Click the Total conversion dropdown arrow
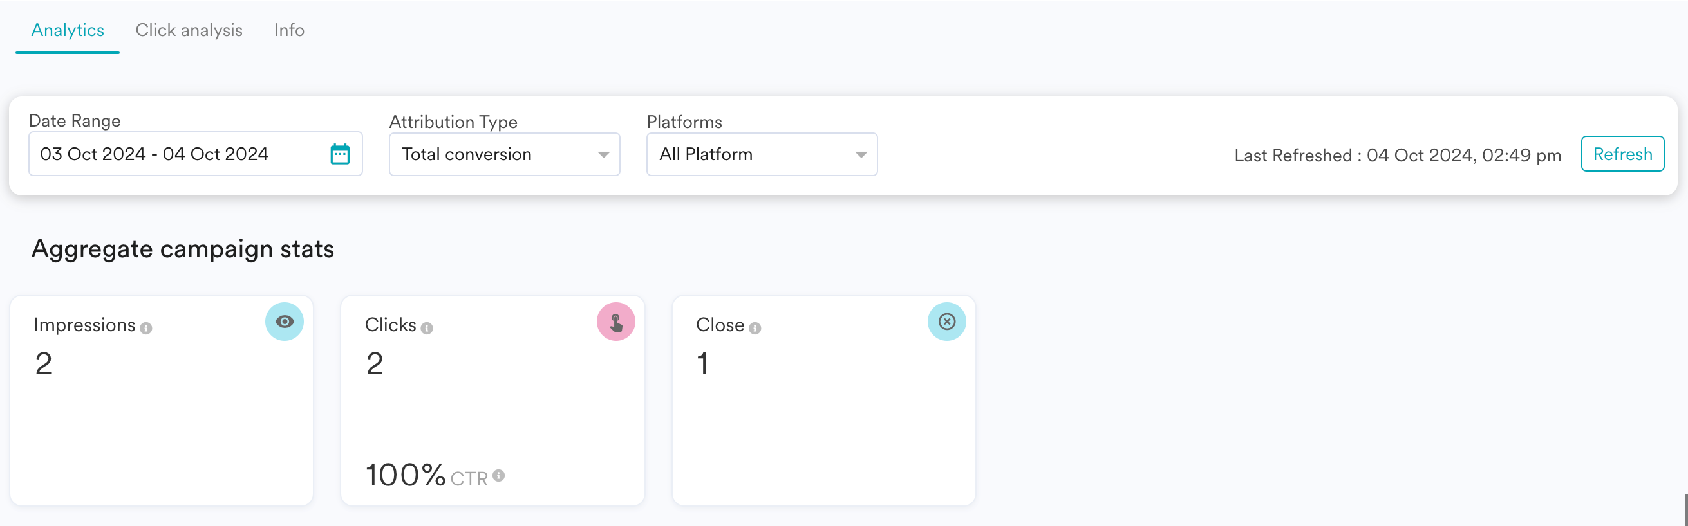 pyautogui.click(x=603, y=155)
